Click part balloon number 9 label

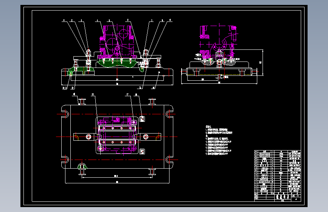(x=170, y=20)
